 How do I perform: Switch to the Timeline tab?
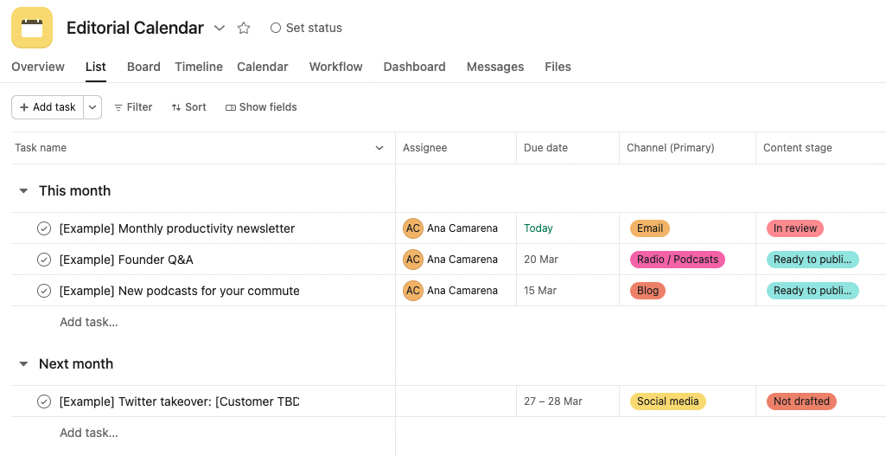199,67
